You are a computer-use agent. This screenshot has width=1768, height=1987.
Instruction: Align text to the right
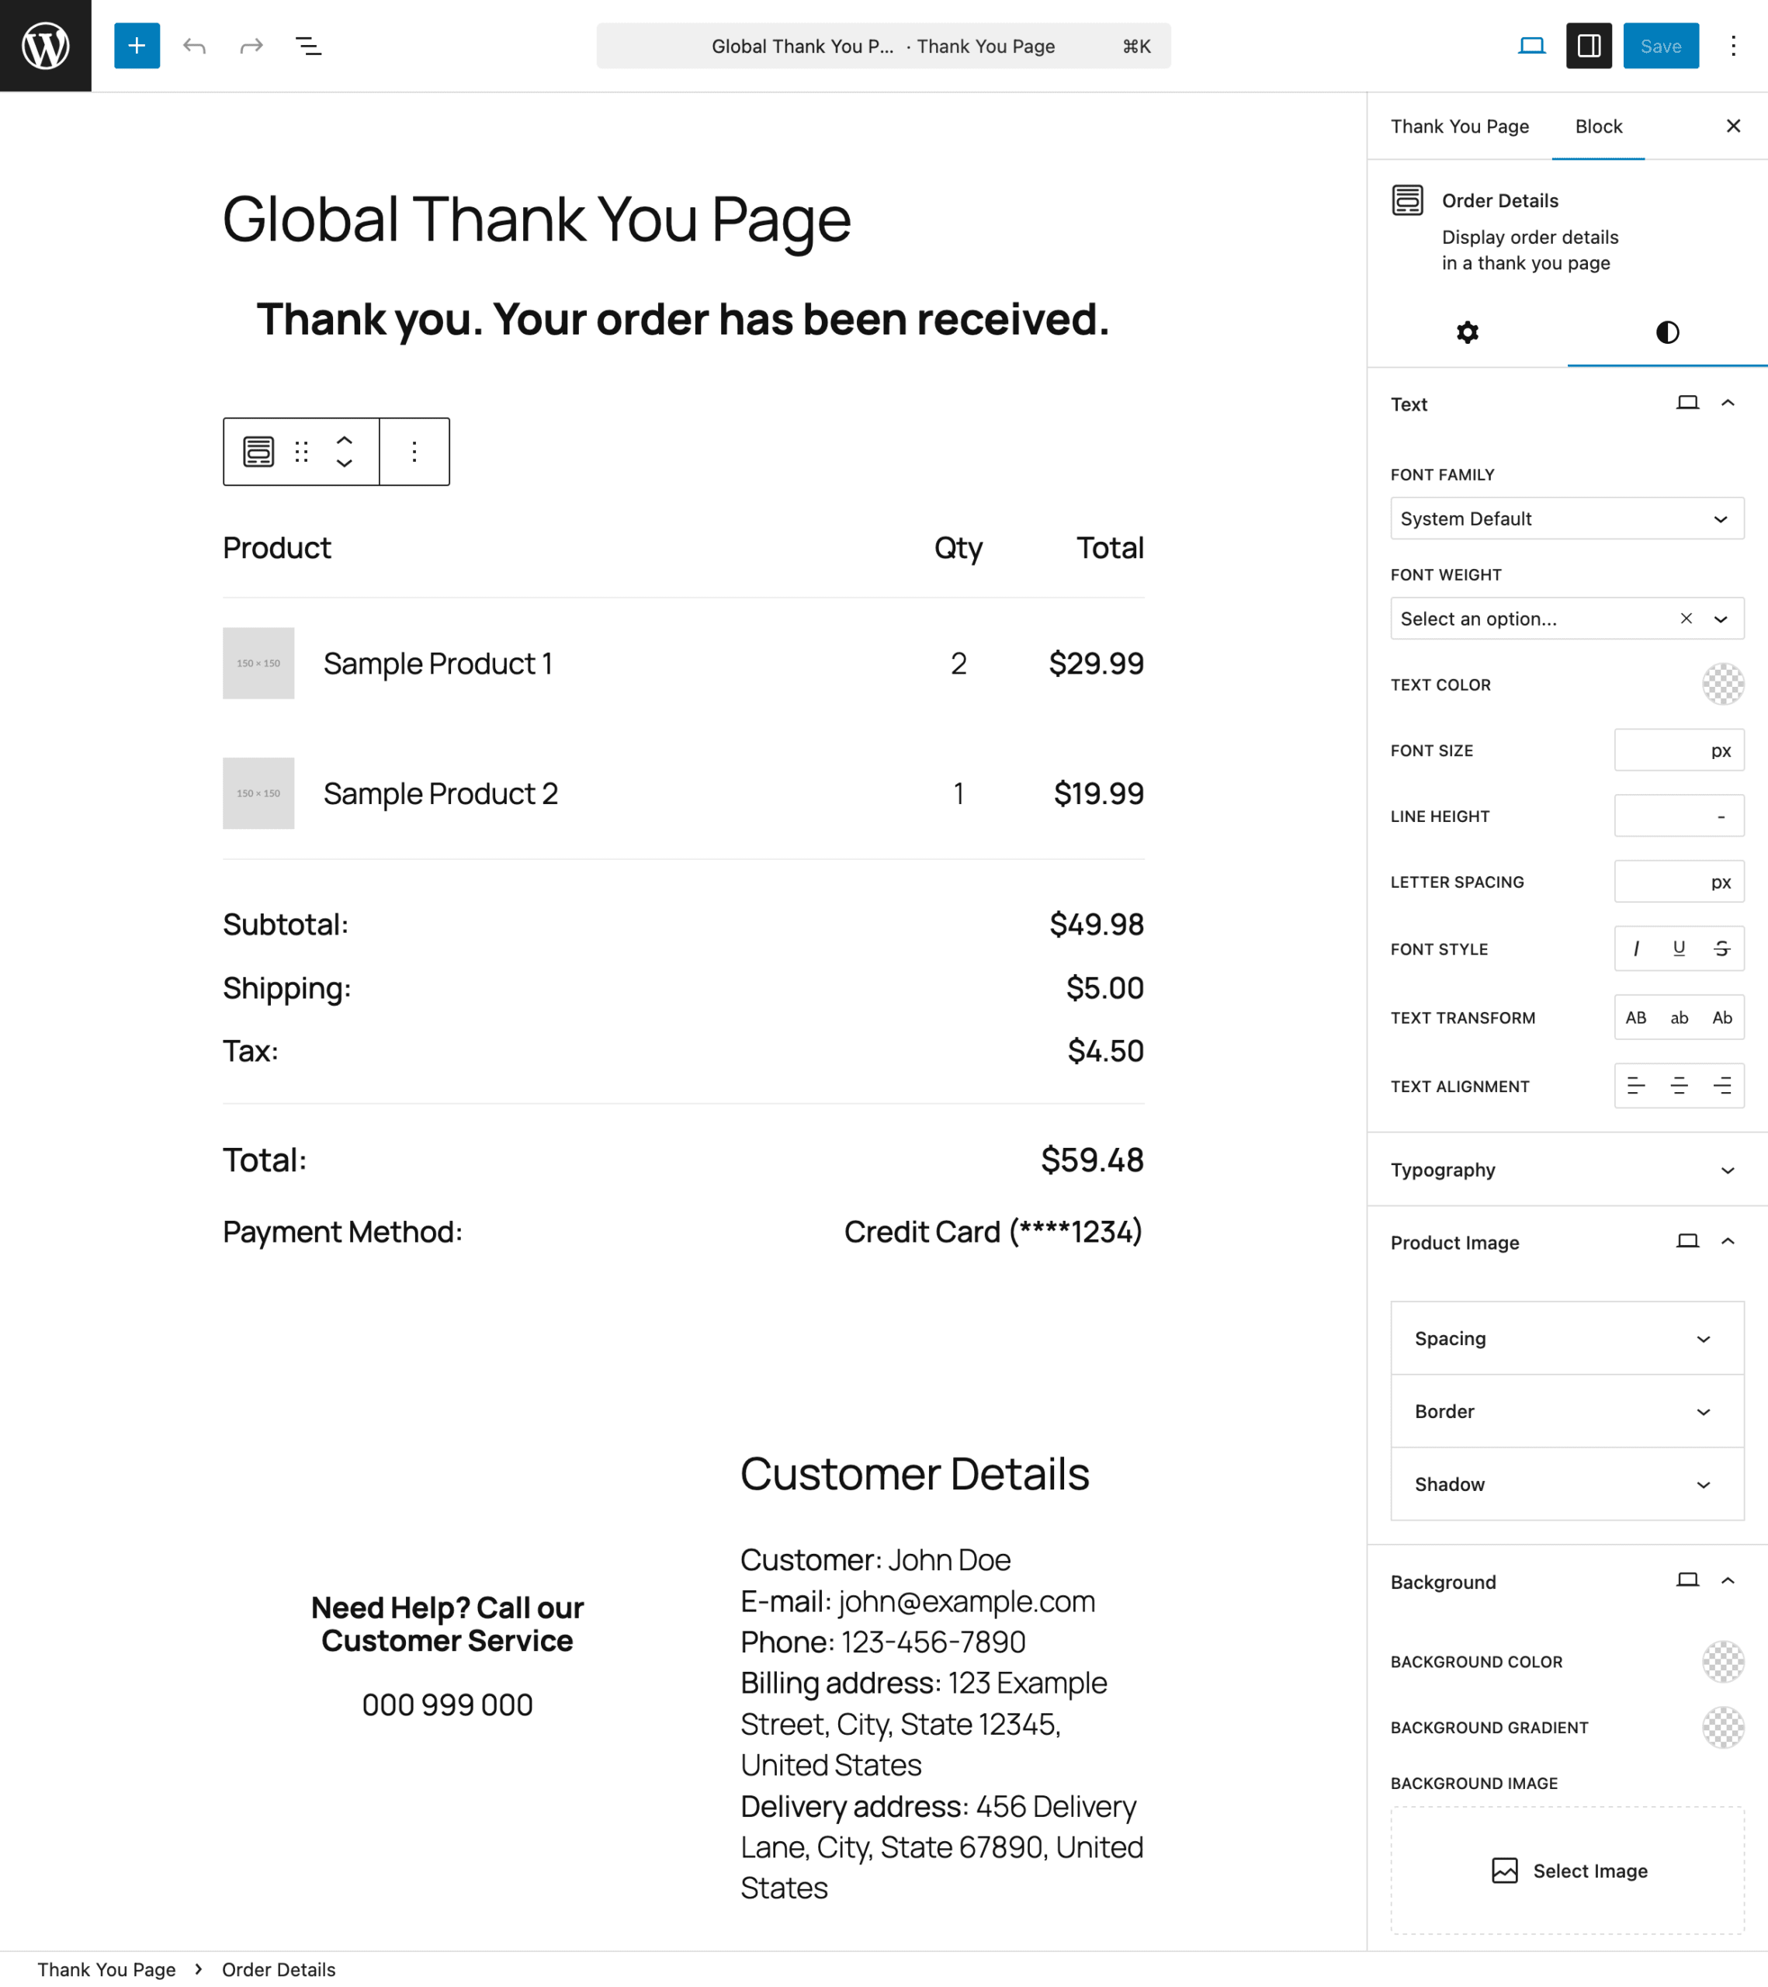[x=1721, y=1086]
